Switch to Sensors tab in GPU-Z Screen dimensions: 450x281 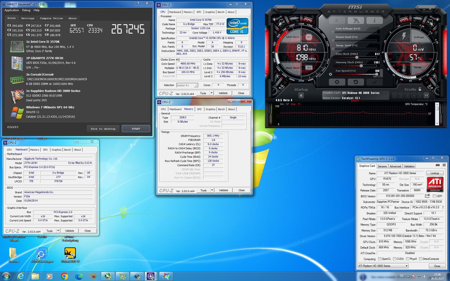point(382,166)
